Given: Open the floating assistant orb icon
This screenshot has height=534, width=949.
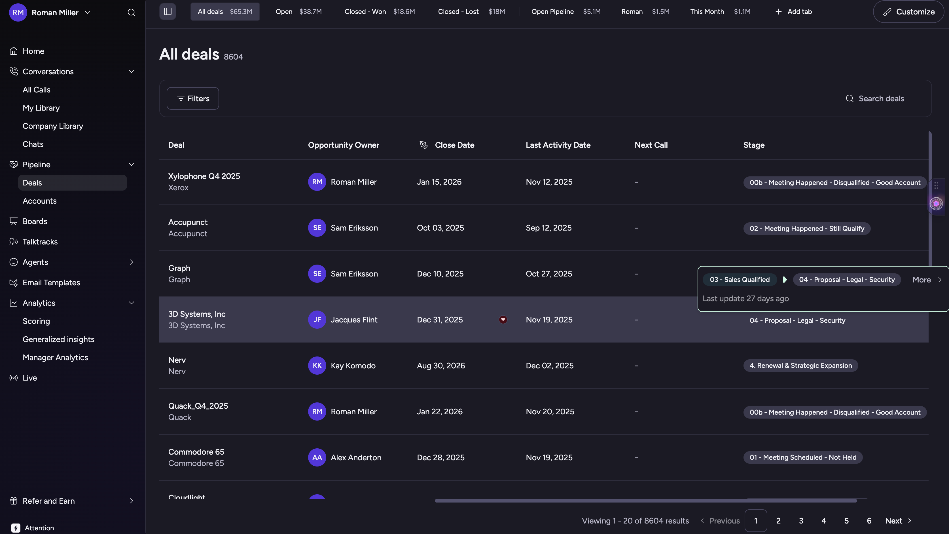Looking at the screenshot, I should click(x=936, y=203).
